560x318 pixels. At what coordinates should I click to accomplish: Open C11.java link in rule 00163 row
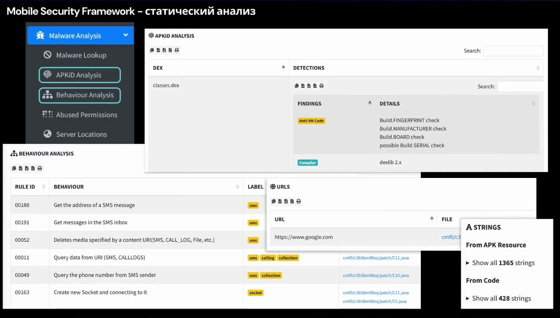point(375,293)
